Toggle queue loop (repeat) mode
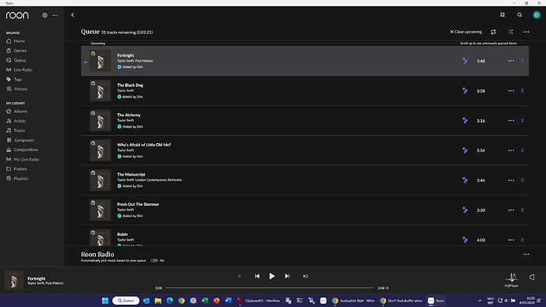 [x=494, y=32]
